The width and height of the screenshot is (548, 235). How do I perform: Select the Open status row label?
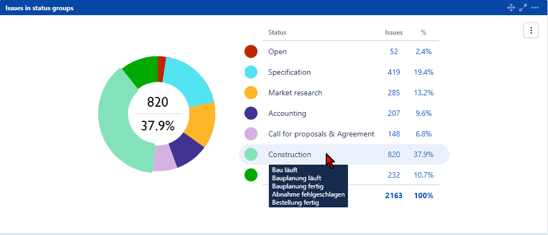[x=277, y=51]
